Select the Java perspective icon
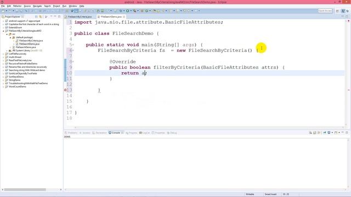The width and height of the screenshot is (351, 197). [343, 11]
